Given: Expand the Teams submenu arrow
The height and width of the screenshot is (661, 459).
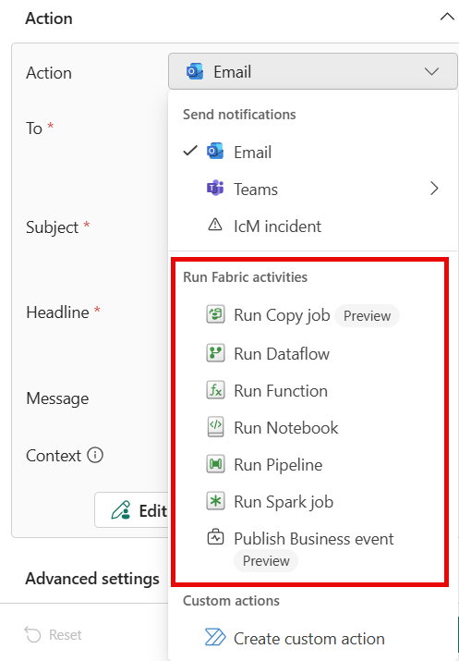Looking at the screenshot, I should 434,189.
